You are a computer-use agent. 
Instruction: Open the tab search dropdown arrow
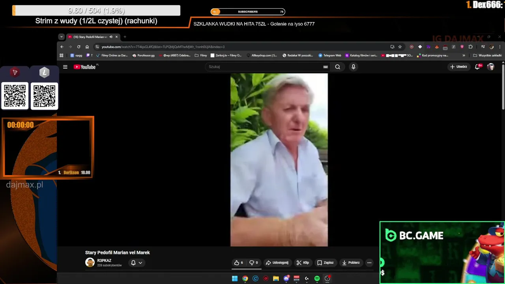click(x=61, y=37)
